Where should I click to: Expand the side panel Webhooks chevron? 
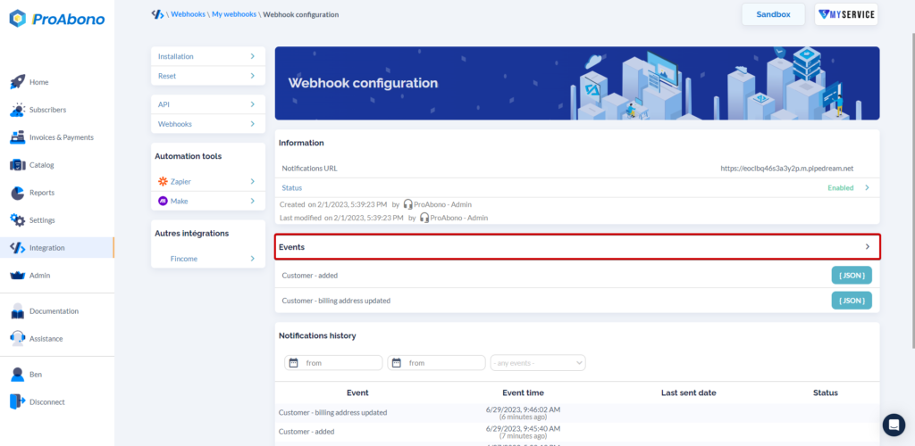pos(253,124)
